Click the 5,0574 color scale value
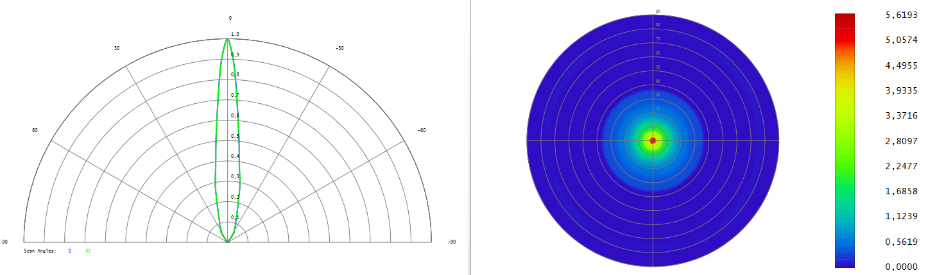This screenshot has height=275, width=928. coord(902,40)
